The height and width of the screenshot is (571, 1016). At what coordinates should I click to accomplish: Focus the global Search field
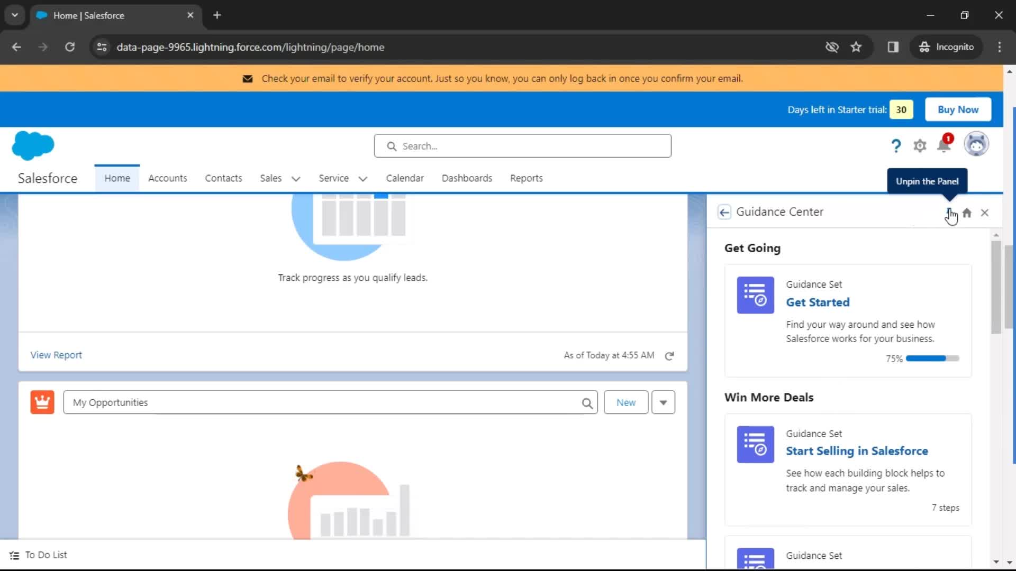523,146
